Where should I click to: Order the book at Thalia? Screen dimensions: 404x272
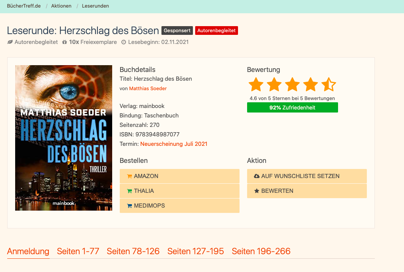pyautogui.click(x=180, y=191)
